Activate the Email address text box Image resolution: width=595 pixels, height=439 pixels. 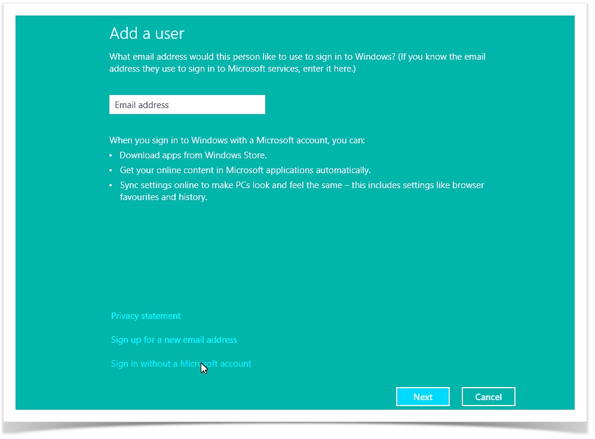[x=187, y=105]
